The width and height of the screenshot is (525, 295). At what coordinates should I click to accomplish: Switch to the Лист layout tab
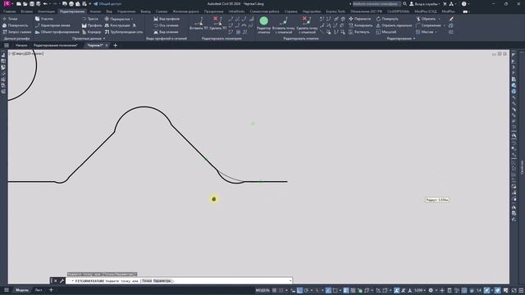pyautogui.click(x=39, y=290)
